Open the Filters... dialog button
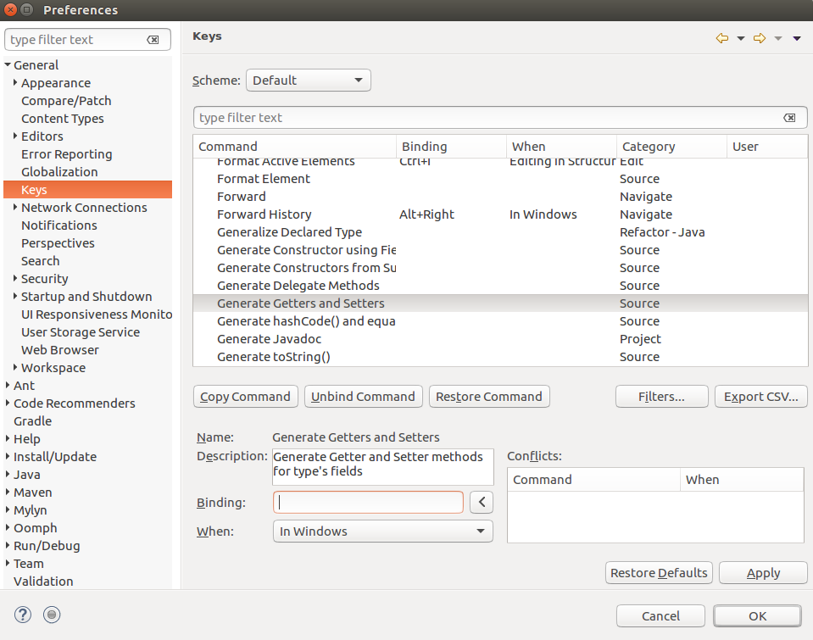 (x=661, y=396)
